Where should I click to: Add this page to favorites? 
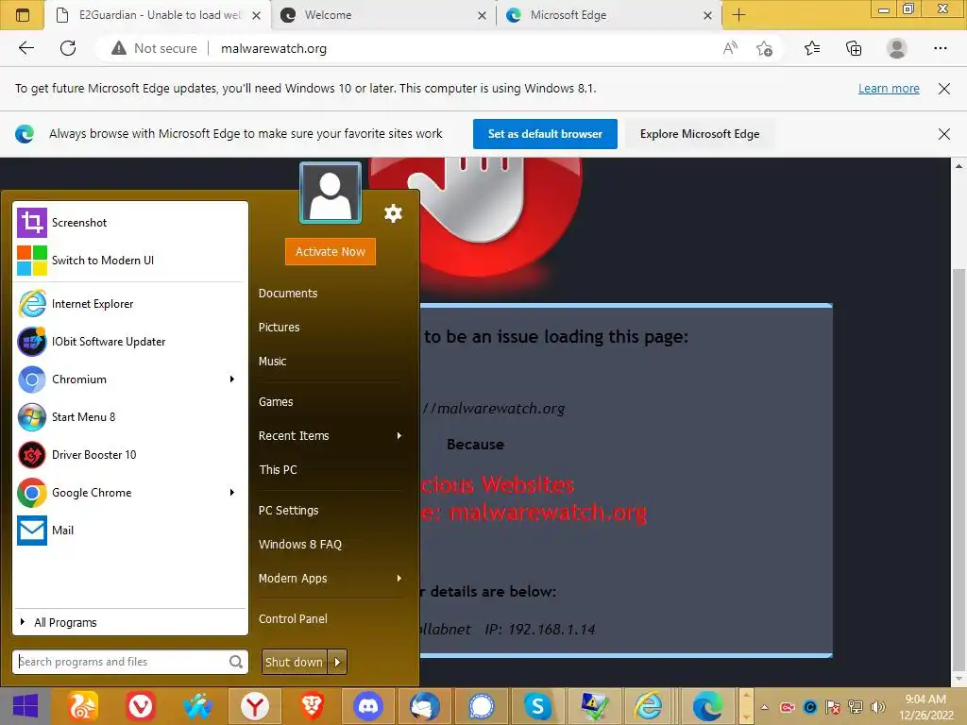[764, 49]
